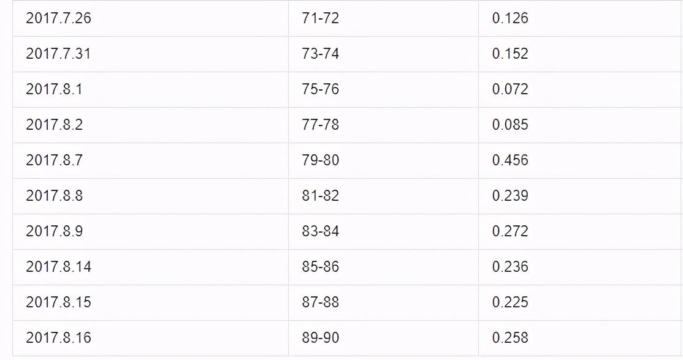The width and height of the screenshot is (683, 360).
Task: Click the value 0.152
Action: point(509,54)
